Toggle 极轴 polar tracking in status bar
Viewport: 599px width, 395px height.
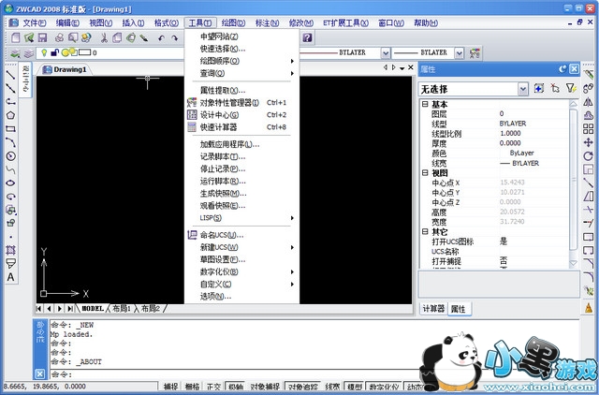235,387
